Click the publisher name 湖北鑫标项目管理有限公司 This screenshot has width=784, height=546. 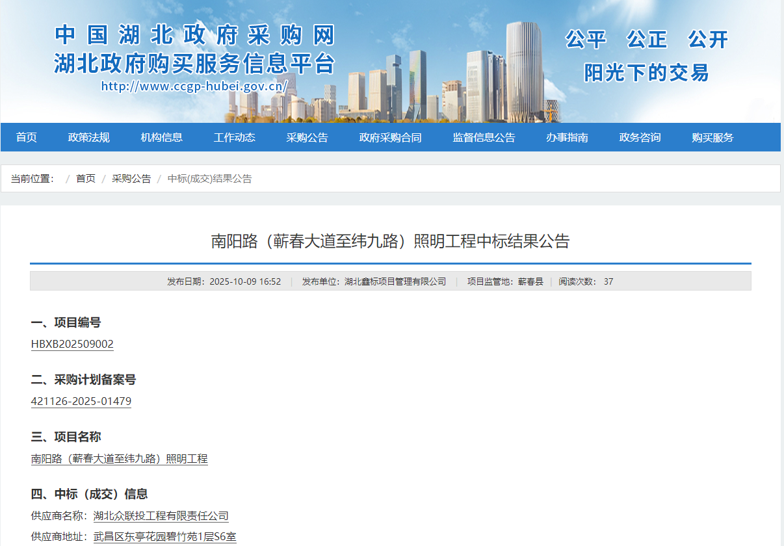395,281
